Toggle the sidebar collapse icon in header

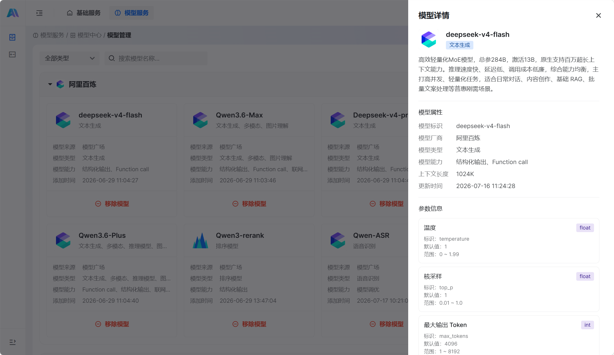click(x=39, y=13)
